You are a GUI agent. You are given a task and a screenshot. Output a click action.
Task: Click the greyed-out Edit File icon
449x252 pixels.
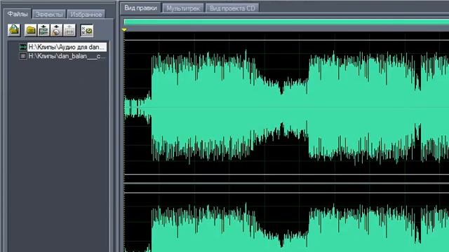69,30
